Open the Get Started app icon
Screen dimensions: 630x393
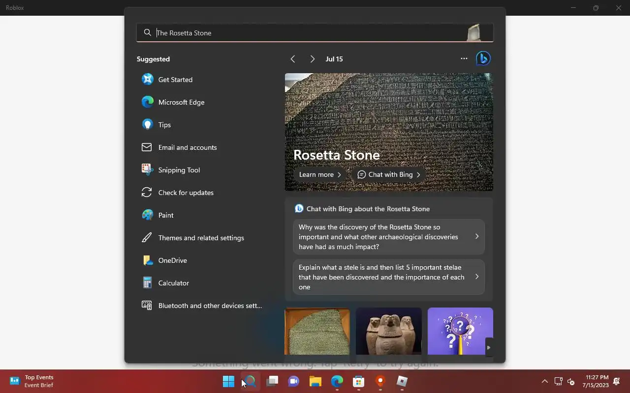(147, 80)
